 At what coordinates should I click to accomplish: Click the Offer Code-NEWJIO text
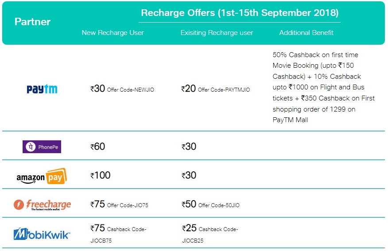130,90
